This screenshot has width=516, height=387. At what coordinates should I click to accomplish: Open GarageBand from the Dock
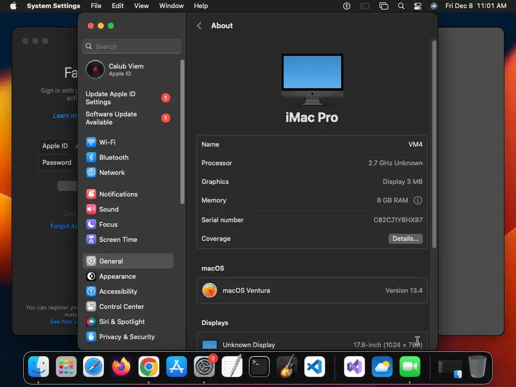click(x=287, y=367)
